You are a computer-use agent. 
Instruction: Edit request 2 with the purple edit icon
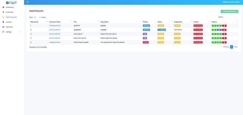pos(219,30)
